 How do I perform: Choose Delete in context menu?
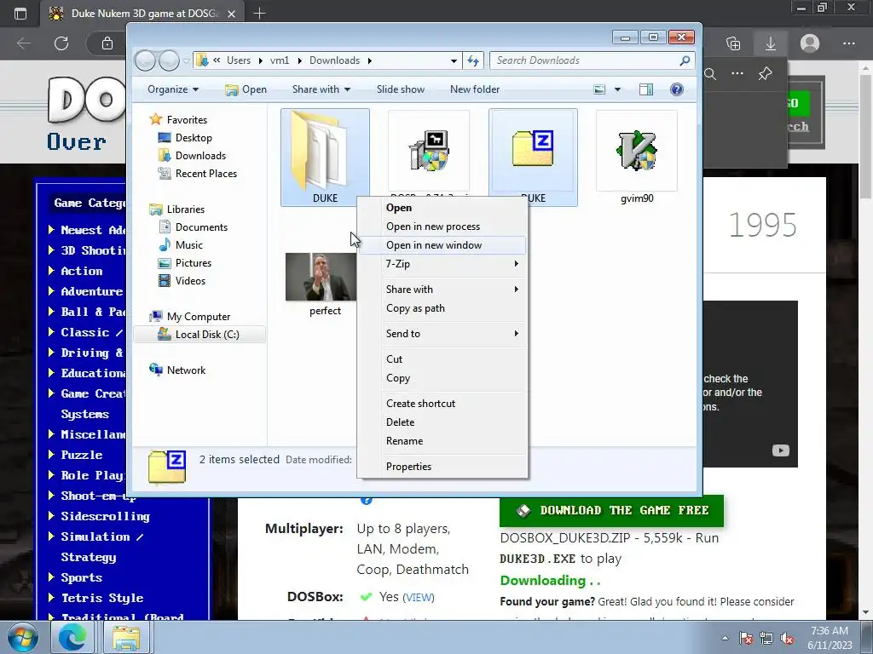point(442,422)
